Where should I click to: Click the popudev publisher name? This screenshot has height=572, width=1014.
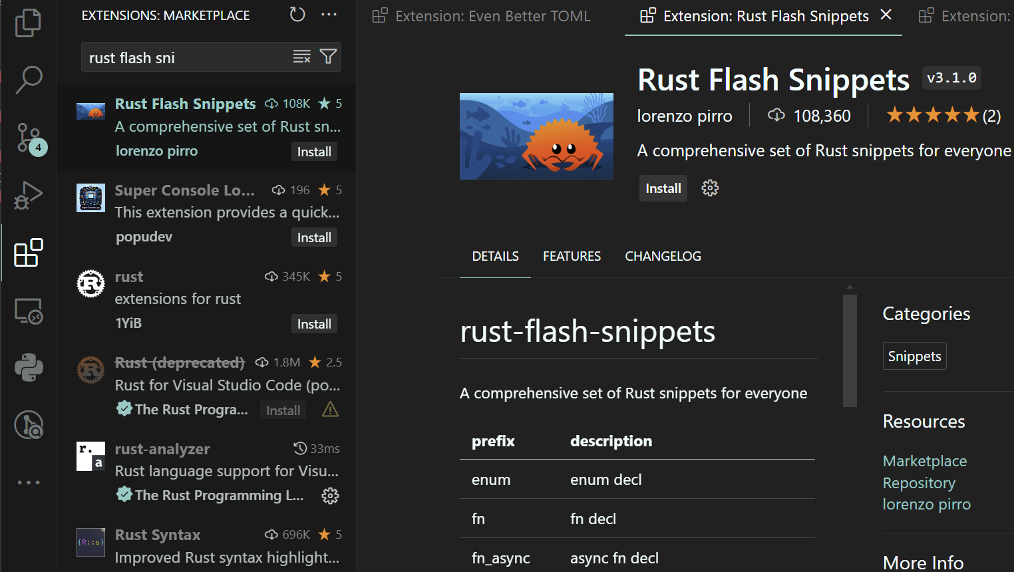click(x=144, y=237)
